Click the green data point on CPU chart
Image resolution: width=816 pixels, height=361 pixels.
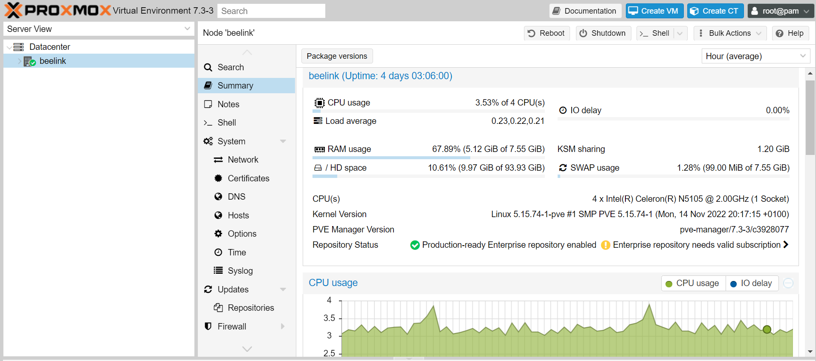pyautogui.click(x=767, y=329)
